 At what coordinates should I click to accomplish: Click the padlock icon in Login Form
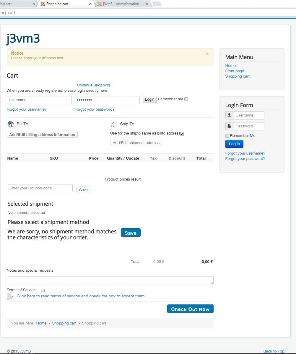229,126
